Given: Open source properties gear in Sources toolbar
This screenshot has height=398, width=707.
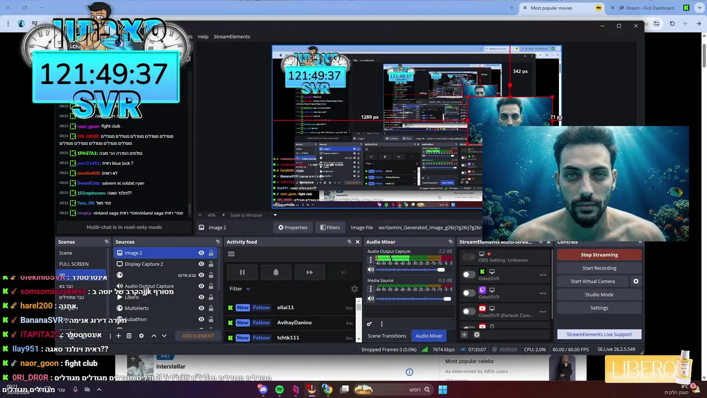Looking at the screenshot, I should (141, 336).
